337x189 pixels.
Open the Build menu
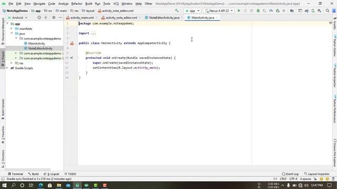pos(88,4)
